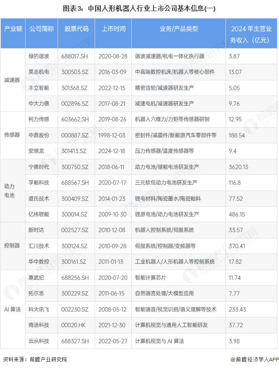Click the chart title 图表3 heading
The image size is (279, 368).
point(139,9)
